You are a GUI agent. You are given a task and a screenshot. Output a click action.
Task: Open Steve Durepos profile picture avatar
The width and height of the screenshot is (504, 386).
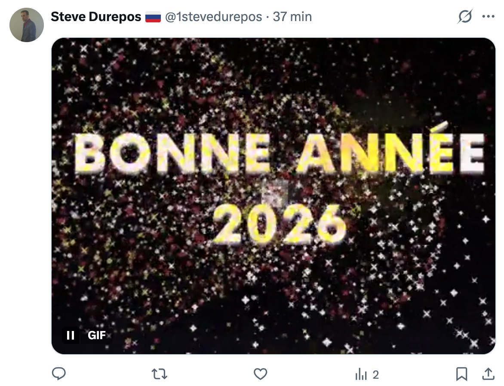[27, 25]
